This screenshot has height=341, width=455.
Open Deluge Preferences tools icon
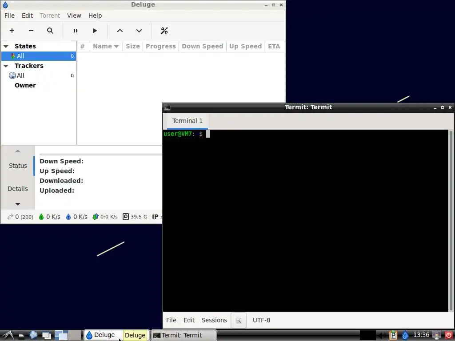click(164, 31)
